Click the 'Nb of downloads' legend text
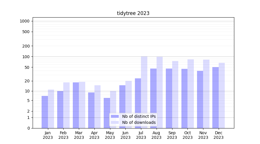 139,122
